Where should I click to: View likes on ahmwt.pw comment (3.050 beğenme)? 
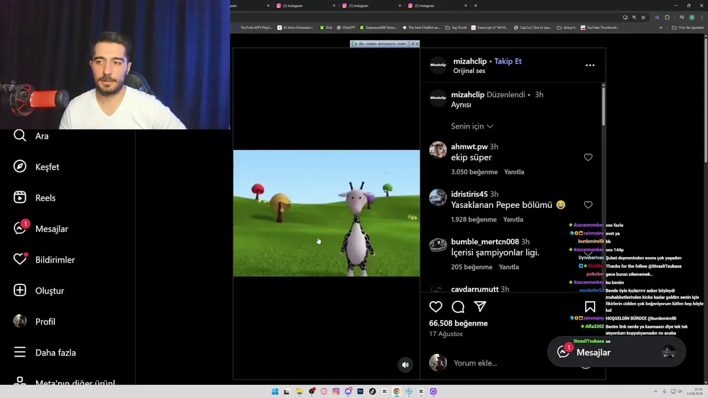click(x=474, y=172)
